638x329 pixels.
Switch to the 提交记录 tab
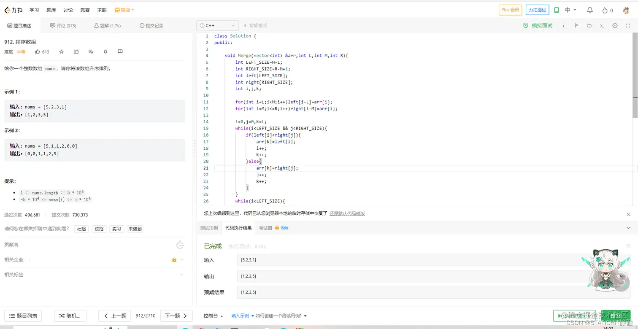tap(151, 26)
